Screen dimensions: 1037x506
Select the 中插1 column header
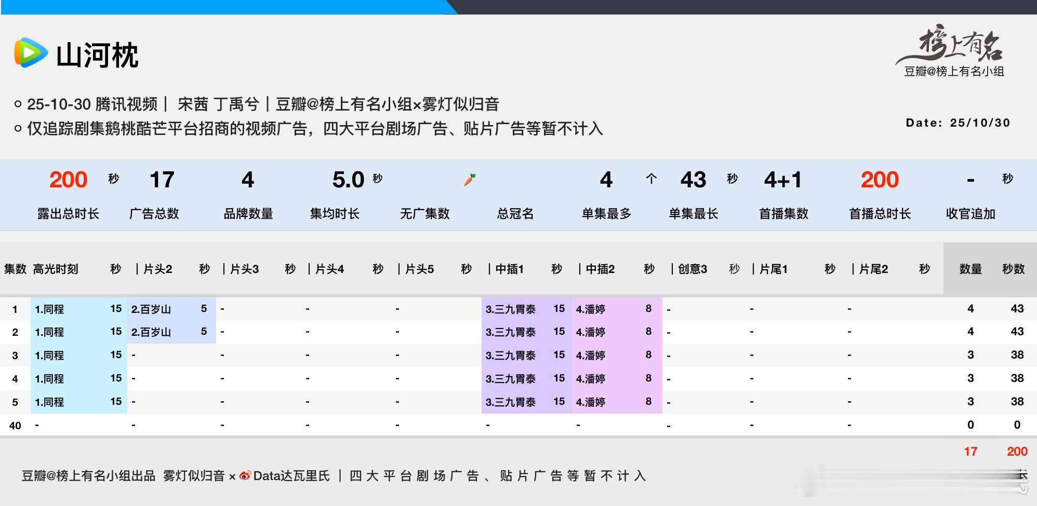(511, 269)
